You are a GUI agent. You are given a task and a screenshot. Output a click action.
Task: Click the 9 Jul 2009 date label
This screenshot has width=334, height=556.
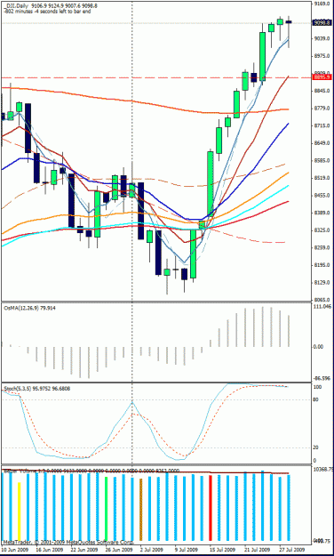click(186, 551)
